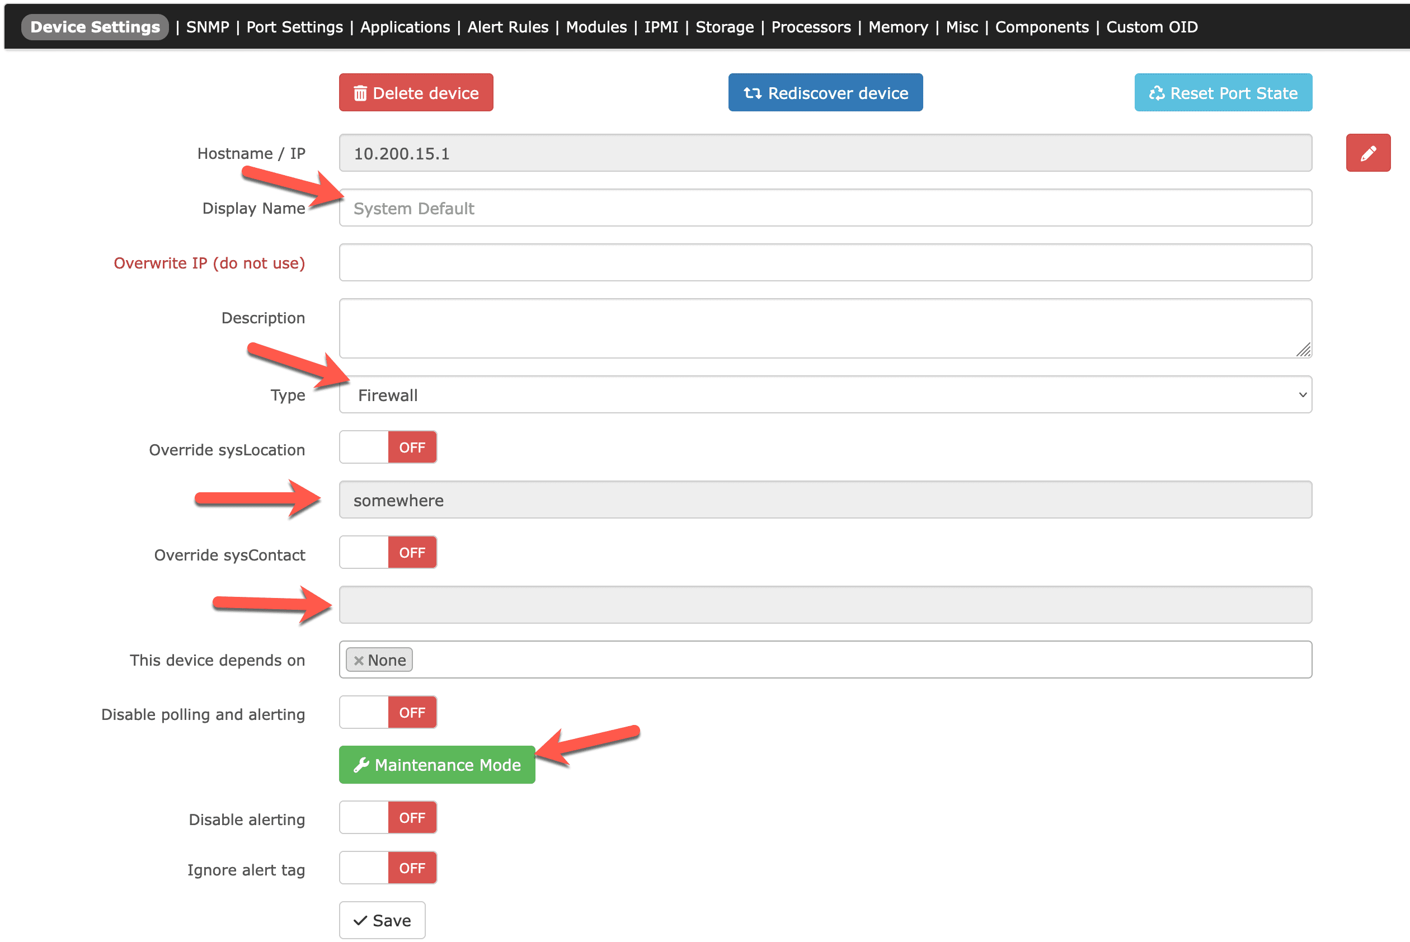Open the Memory tab

coord(898,27)
